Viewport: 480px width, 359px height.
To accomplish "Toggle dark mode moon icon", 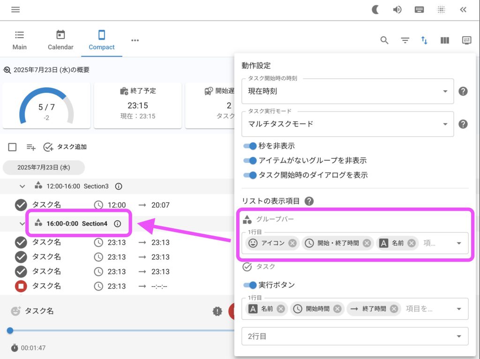I will pyautogui.click(x=375, y=9).
